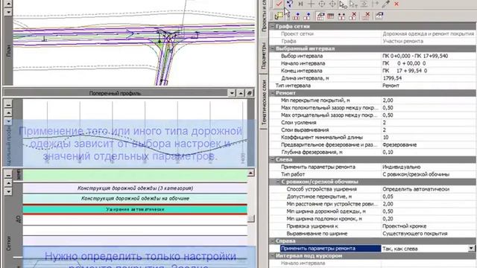Click the blue arrows icon beside the checkmark
The height and width of the screenshot is (268, 477).
point(290,4)
